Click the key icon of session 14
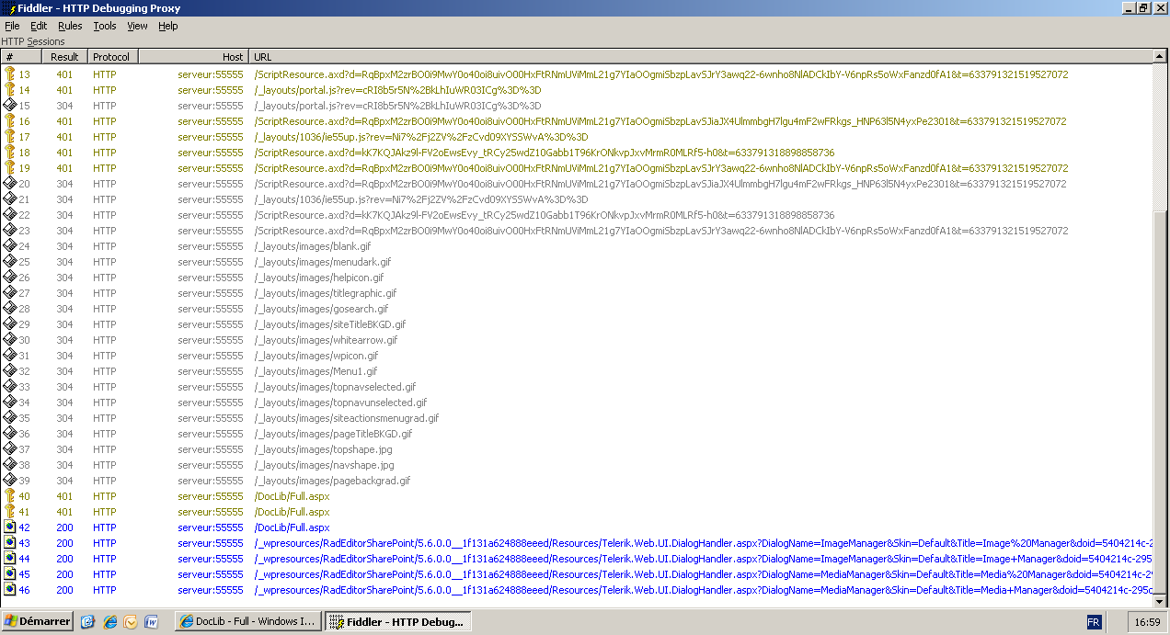Viewport: 1170px width, 635px height. (x=9, y=90)
